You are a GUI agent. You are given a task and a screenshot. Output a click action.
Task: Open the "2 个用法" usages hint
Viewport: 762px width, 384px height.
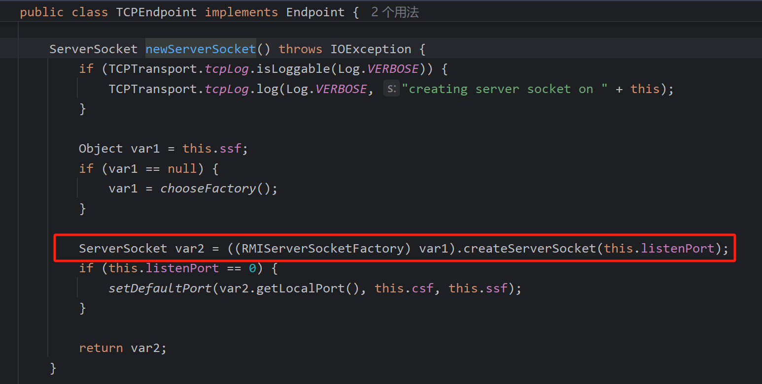[x=395, y=12]
